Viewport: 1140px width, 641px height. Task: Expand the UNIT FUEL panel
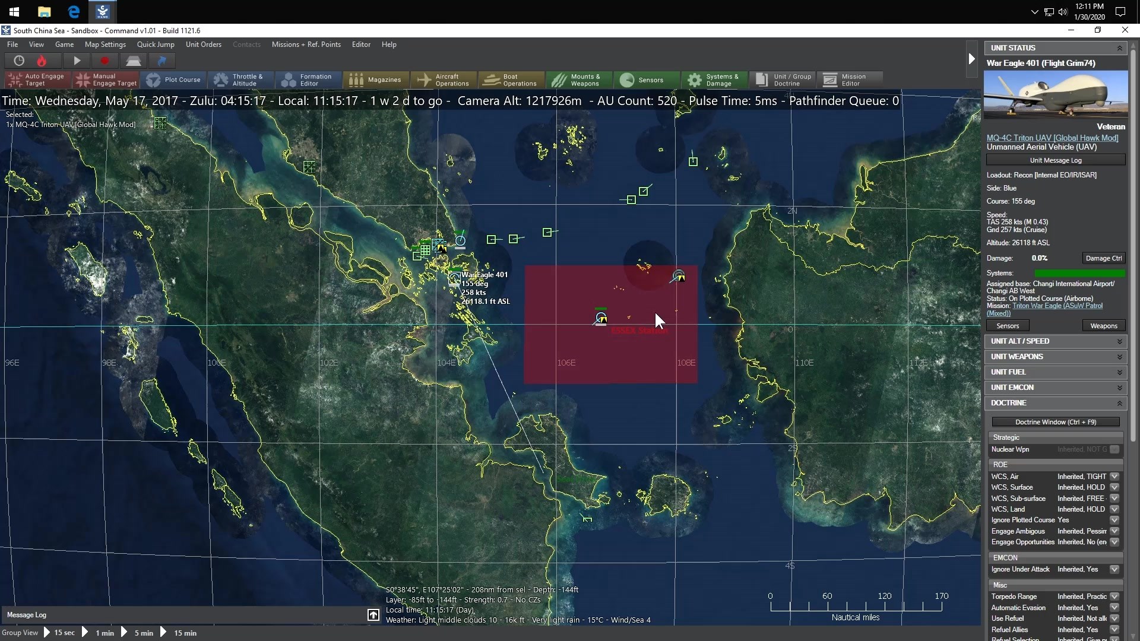coord(1119,372)
